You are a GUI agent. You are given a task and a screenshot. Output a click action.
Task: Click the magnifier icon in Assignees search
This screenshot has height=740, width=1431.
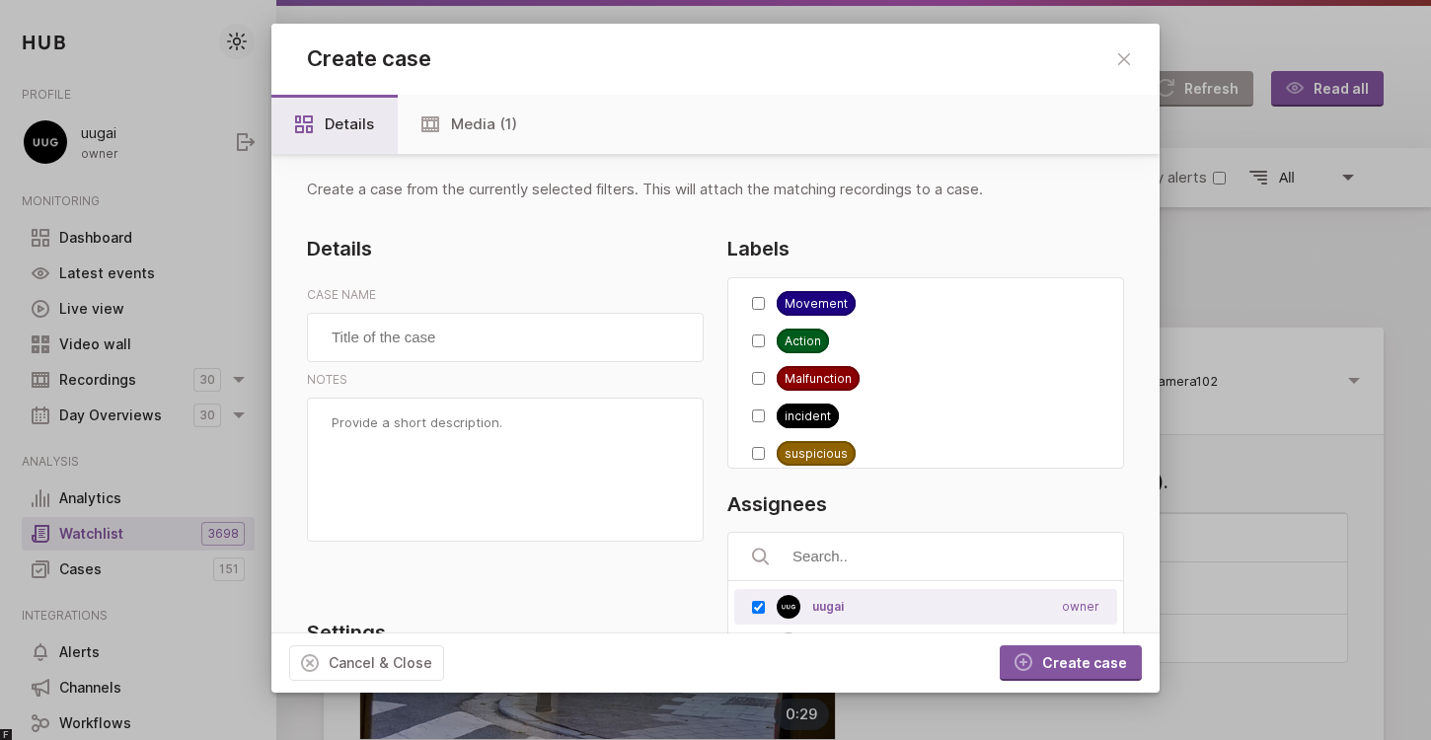(x=760, y=556)
